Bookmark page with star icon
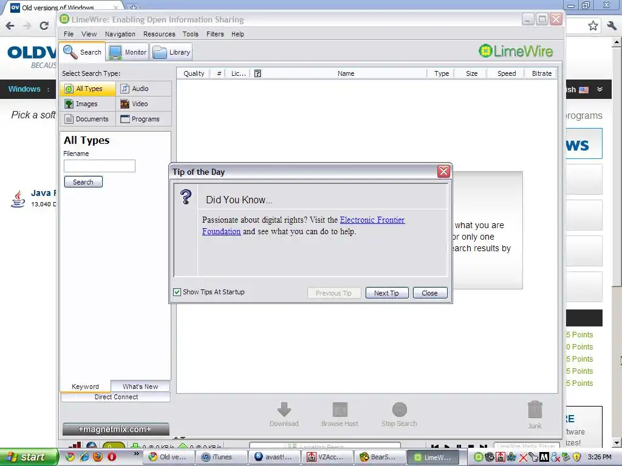Viewport: 622px width, 466px height. click(x=593, y=26)
